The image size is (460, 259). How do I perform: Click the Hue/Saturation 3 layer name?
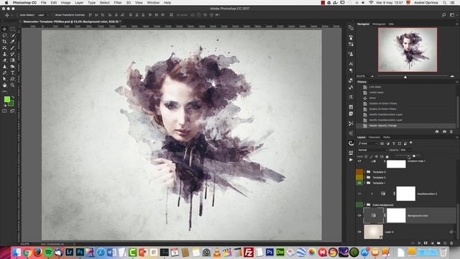pyautogui.click(x=427, y=194)
